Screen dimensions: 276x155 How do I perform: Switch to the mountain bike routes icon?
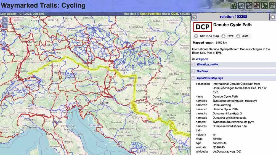click(249, 6)
